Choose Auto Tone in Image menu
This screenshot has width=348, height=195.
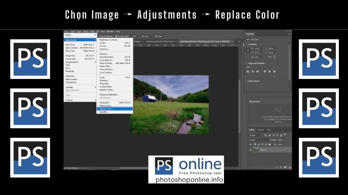[80, 45]
